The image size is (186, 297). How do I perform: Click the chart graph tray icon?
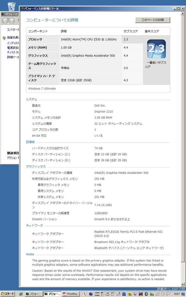coord(119,294)
